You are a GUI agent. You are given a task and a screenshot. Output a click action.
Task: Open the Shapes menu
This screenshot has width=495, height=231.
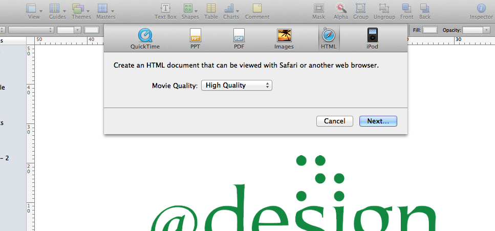(x=190, y=11)
